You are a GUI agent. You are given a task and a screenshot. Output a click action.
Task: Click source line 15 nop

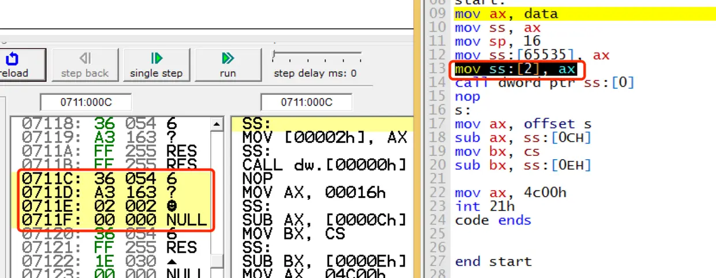(x=467, y=96)
